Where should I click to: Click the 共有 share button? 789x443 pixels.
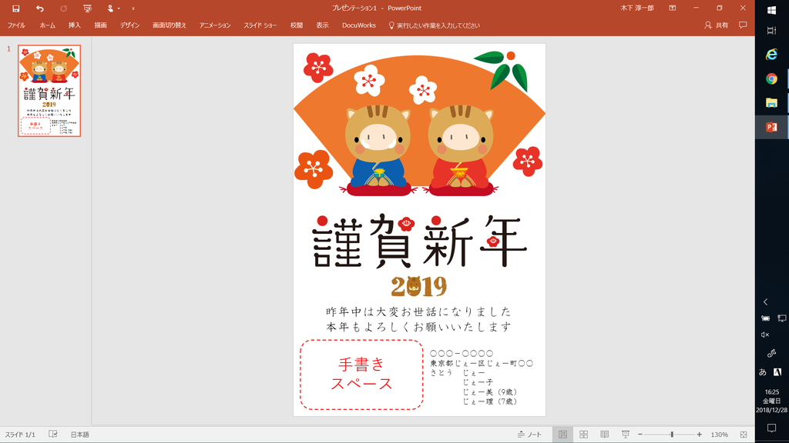pos(716,25)
